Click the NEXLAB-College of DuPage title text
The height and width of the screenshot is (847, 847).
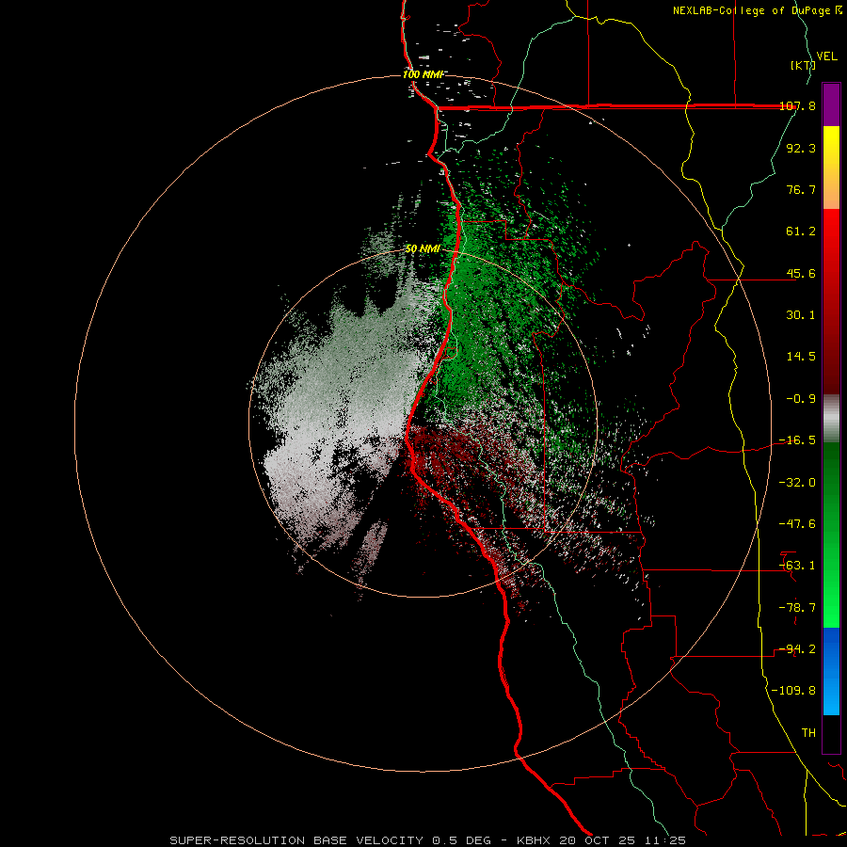tap(757, 10)
